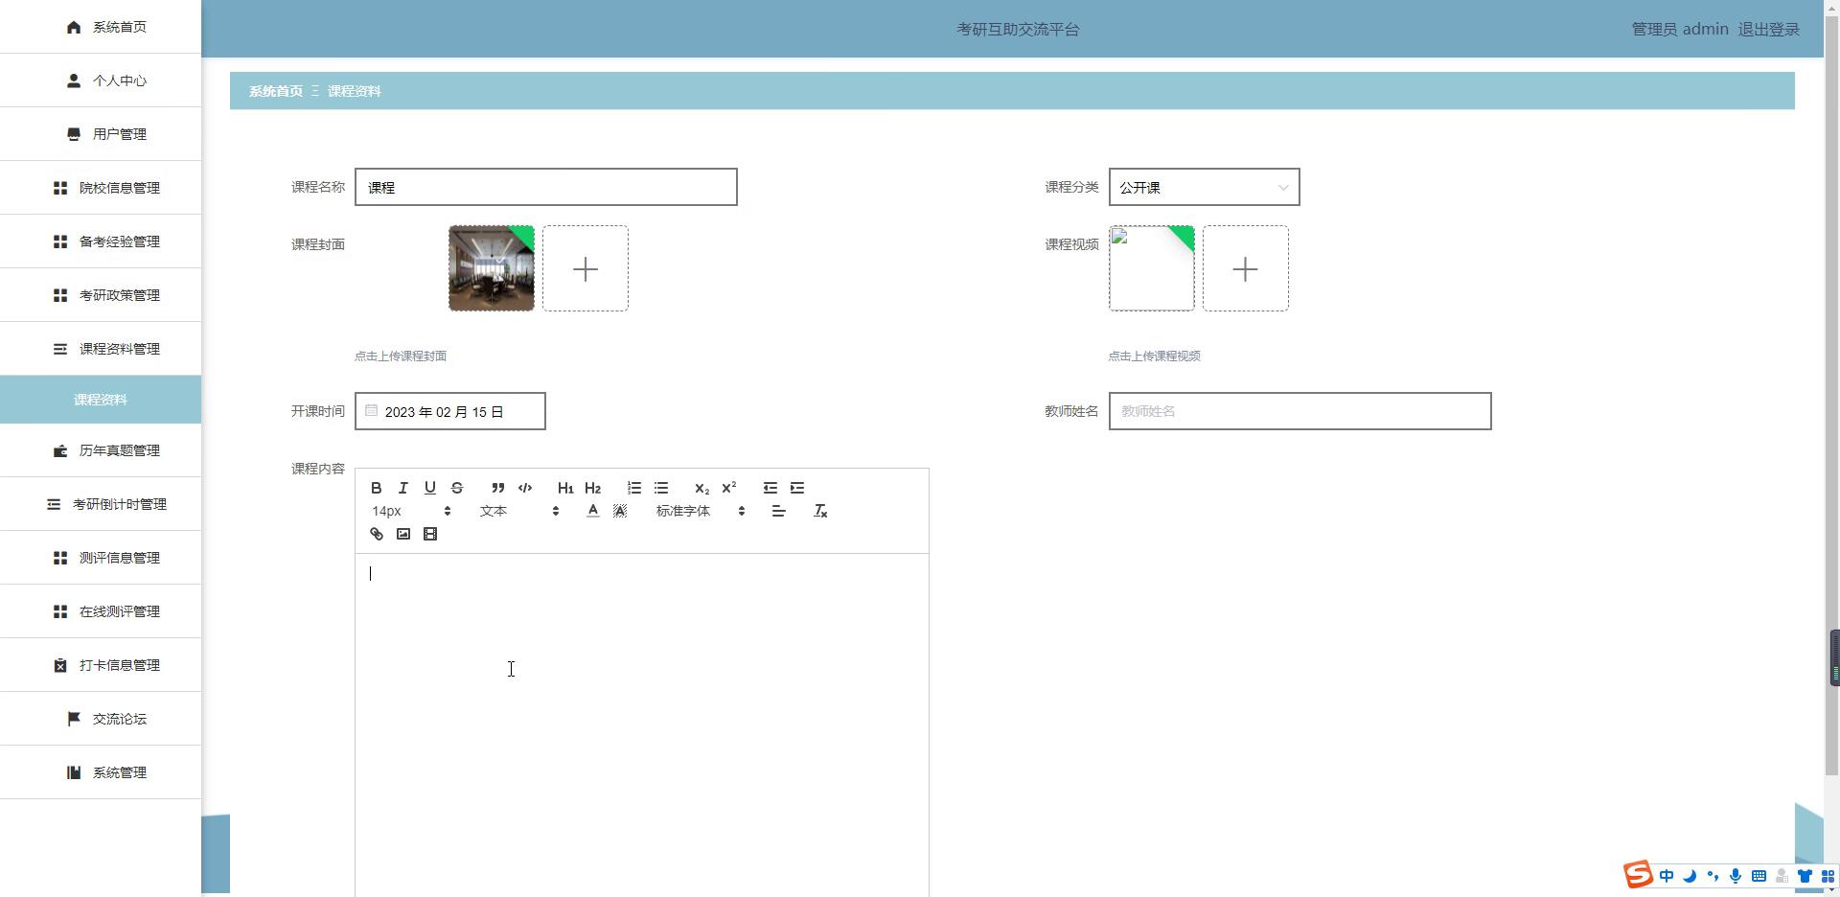
Task: Toggle Chinese input mode 中 icon
Action: [1667, 876]
